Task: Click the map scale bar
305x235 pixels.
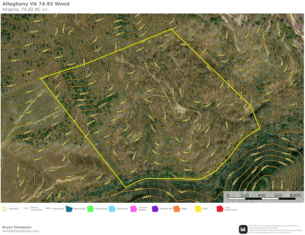Action: point(262,198)
